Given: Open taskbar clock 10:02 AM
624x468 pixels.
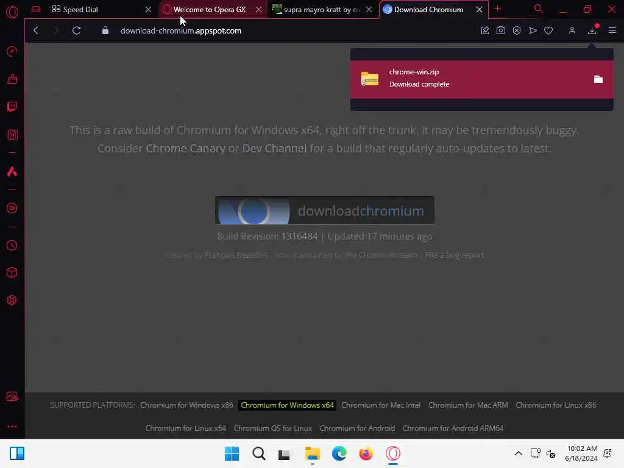Looking at the screenshot, I should [581, 453].
